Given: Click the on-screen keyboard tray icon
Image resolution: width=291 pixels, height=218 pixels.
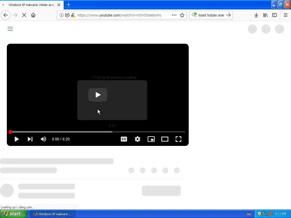Looking at the screenshot, I should (249, 214).
